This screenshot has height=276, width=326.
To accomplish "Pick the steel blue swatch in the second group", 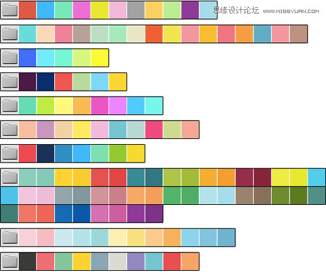I will [x=262, y=34].
